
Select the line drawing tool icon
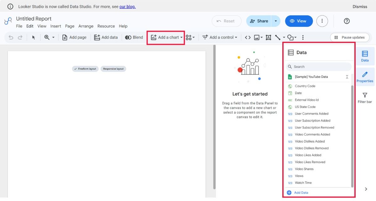pyautogui.click(x=278, y=37)
